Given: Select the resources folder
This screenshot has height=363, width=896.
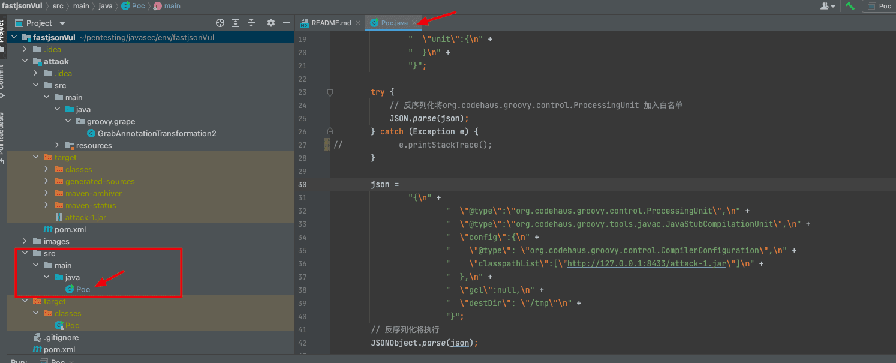Looking at the screenshot, I should [94, 145].
